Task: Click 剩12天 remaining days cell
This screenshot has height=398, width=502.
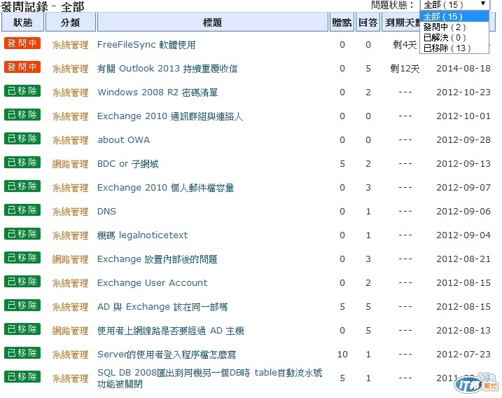Action: point(405,69)
